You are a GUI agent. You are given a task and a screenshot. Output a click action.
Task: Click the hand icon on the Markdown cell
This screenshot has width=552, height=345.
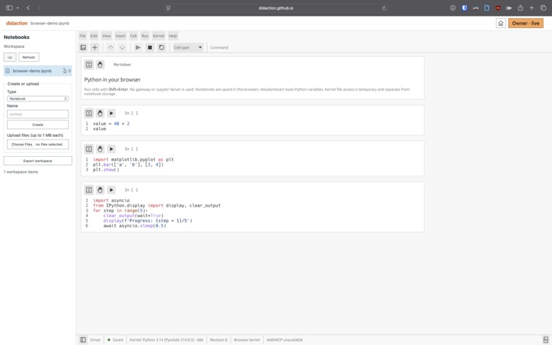tap(100, 64)
